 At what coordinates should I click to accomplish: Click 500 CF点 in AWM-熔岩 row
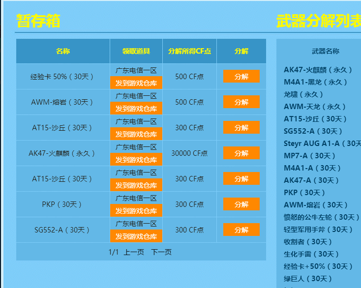tap(189, 102)
